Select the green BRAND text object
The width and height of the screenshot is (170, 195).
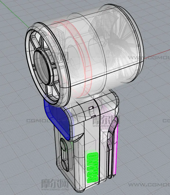click(92, 167)
